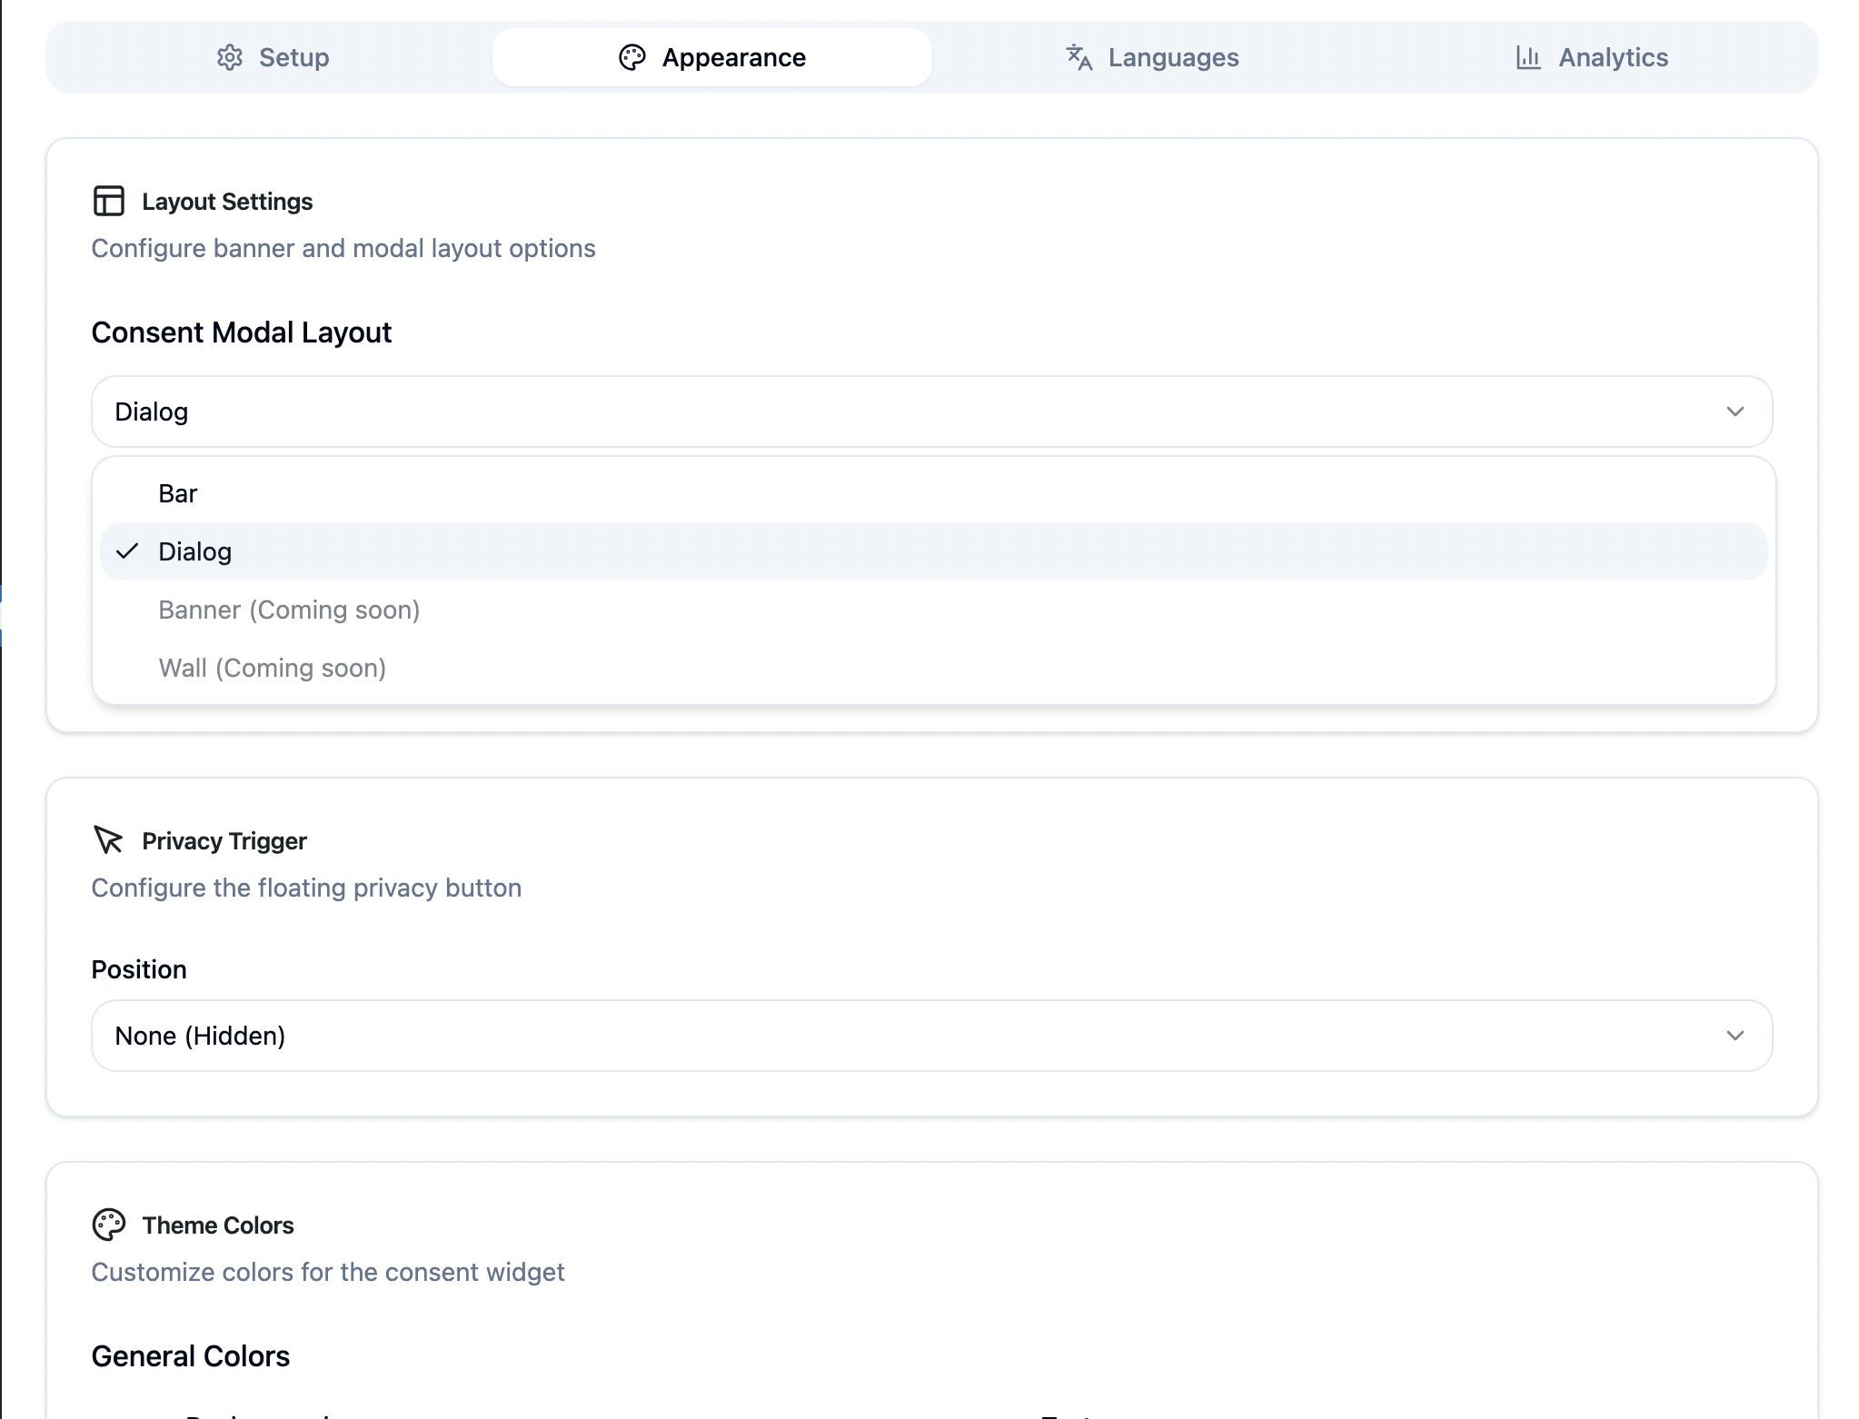The height and width of the screenshot is (1419, 1859).
Task: Click the palette icon on Appearance tab
Action: pyautogui.click(x=632, y=57)
